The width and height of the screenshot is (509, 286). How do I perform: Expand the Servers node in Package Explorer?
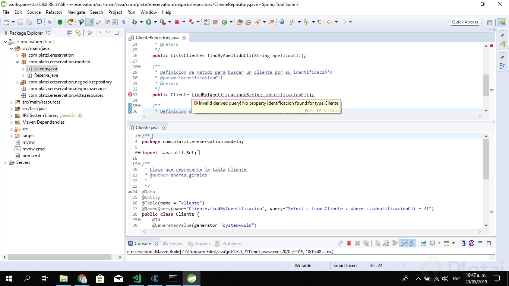pyautogui.click(x=5, y=162)
